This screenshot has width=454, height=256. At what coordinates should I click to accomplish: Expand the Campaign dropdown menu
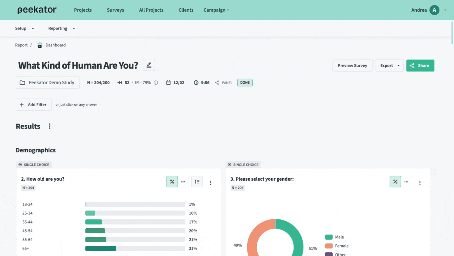[216, 10]
